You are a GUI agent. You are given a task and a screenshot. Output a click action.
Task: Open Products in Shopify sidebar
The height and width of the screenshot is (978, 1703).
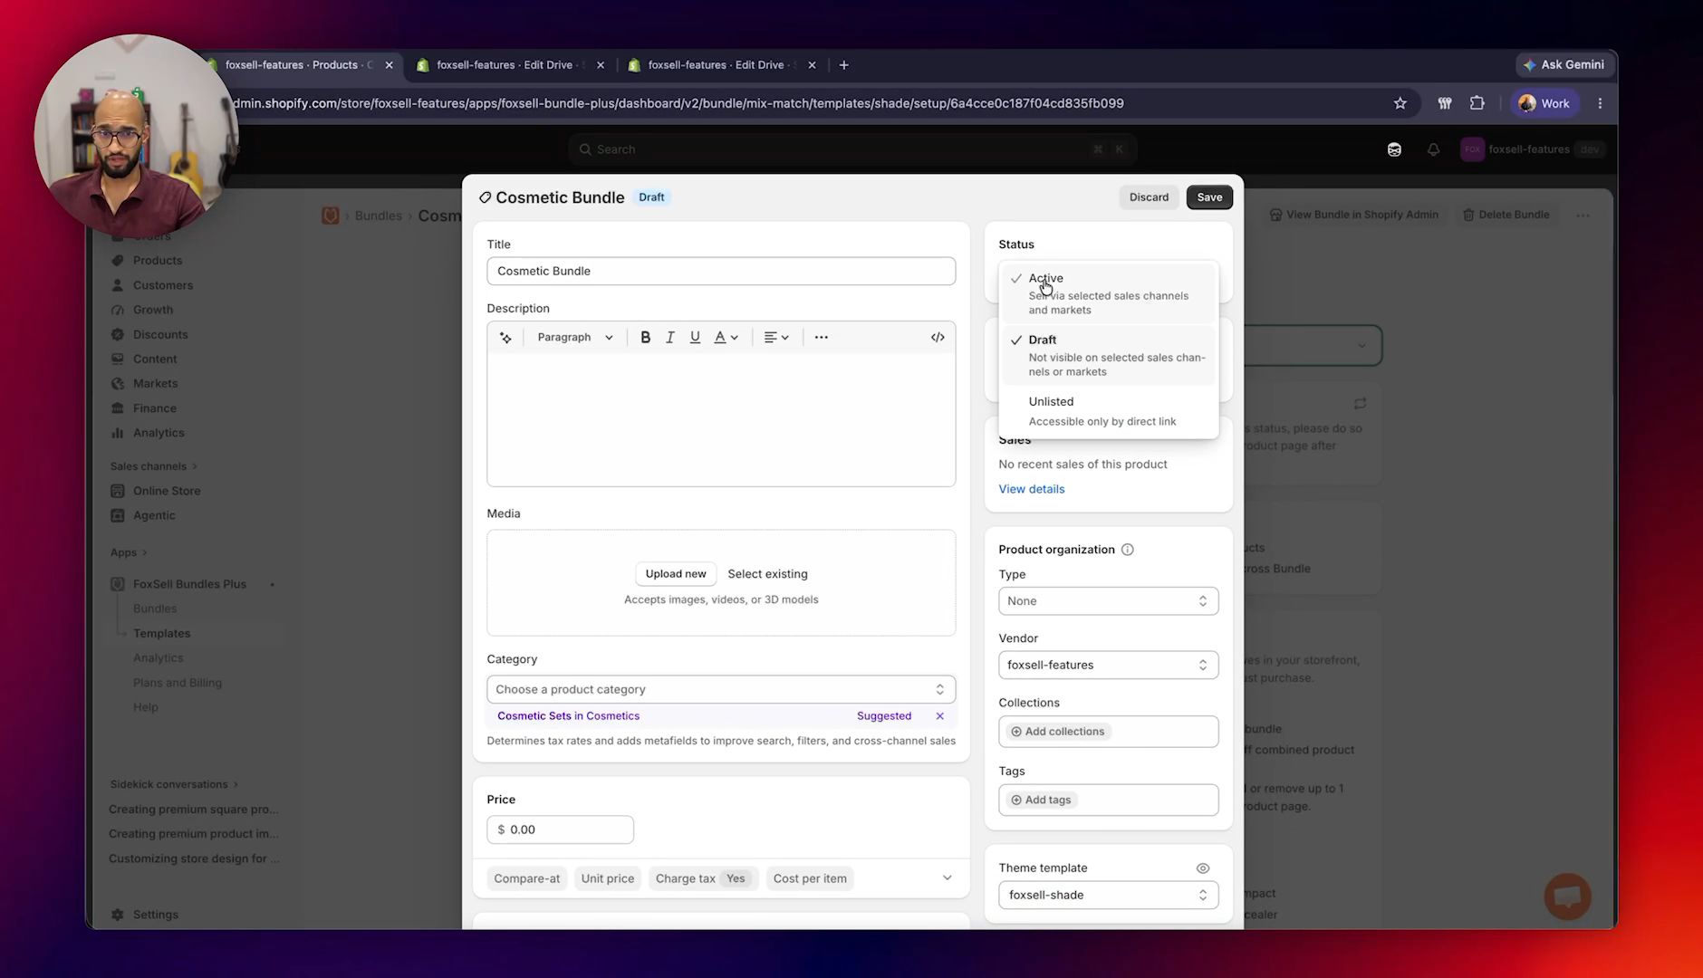[157, 260]
